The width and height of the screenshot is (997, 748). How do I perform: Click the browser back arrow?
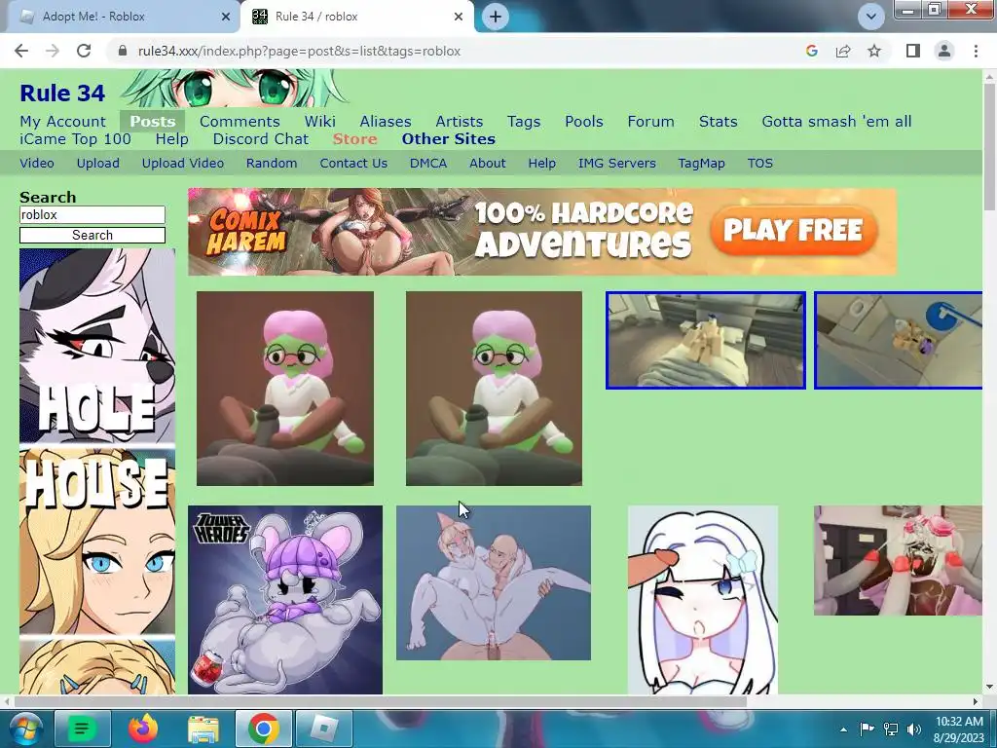pyautogui.click(x=21, y=51)
